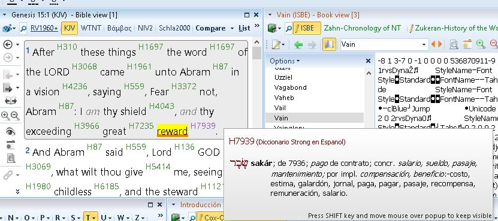The width and height of the screenshot is (498, 221).
Task: Expand more left toolbar buttons chevron
Action: (x=17, y=192)
